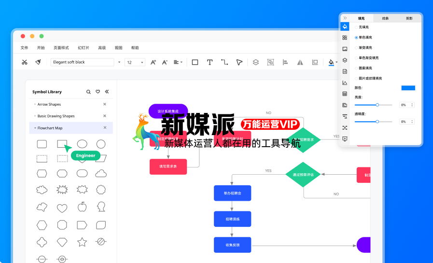Search the Symbol Library
This screenshot has width=433, height=263.
(x=88, y=92)
